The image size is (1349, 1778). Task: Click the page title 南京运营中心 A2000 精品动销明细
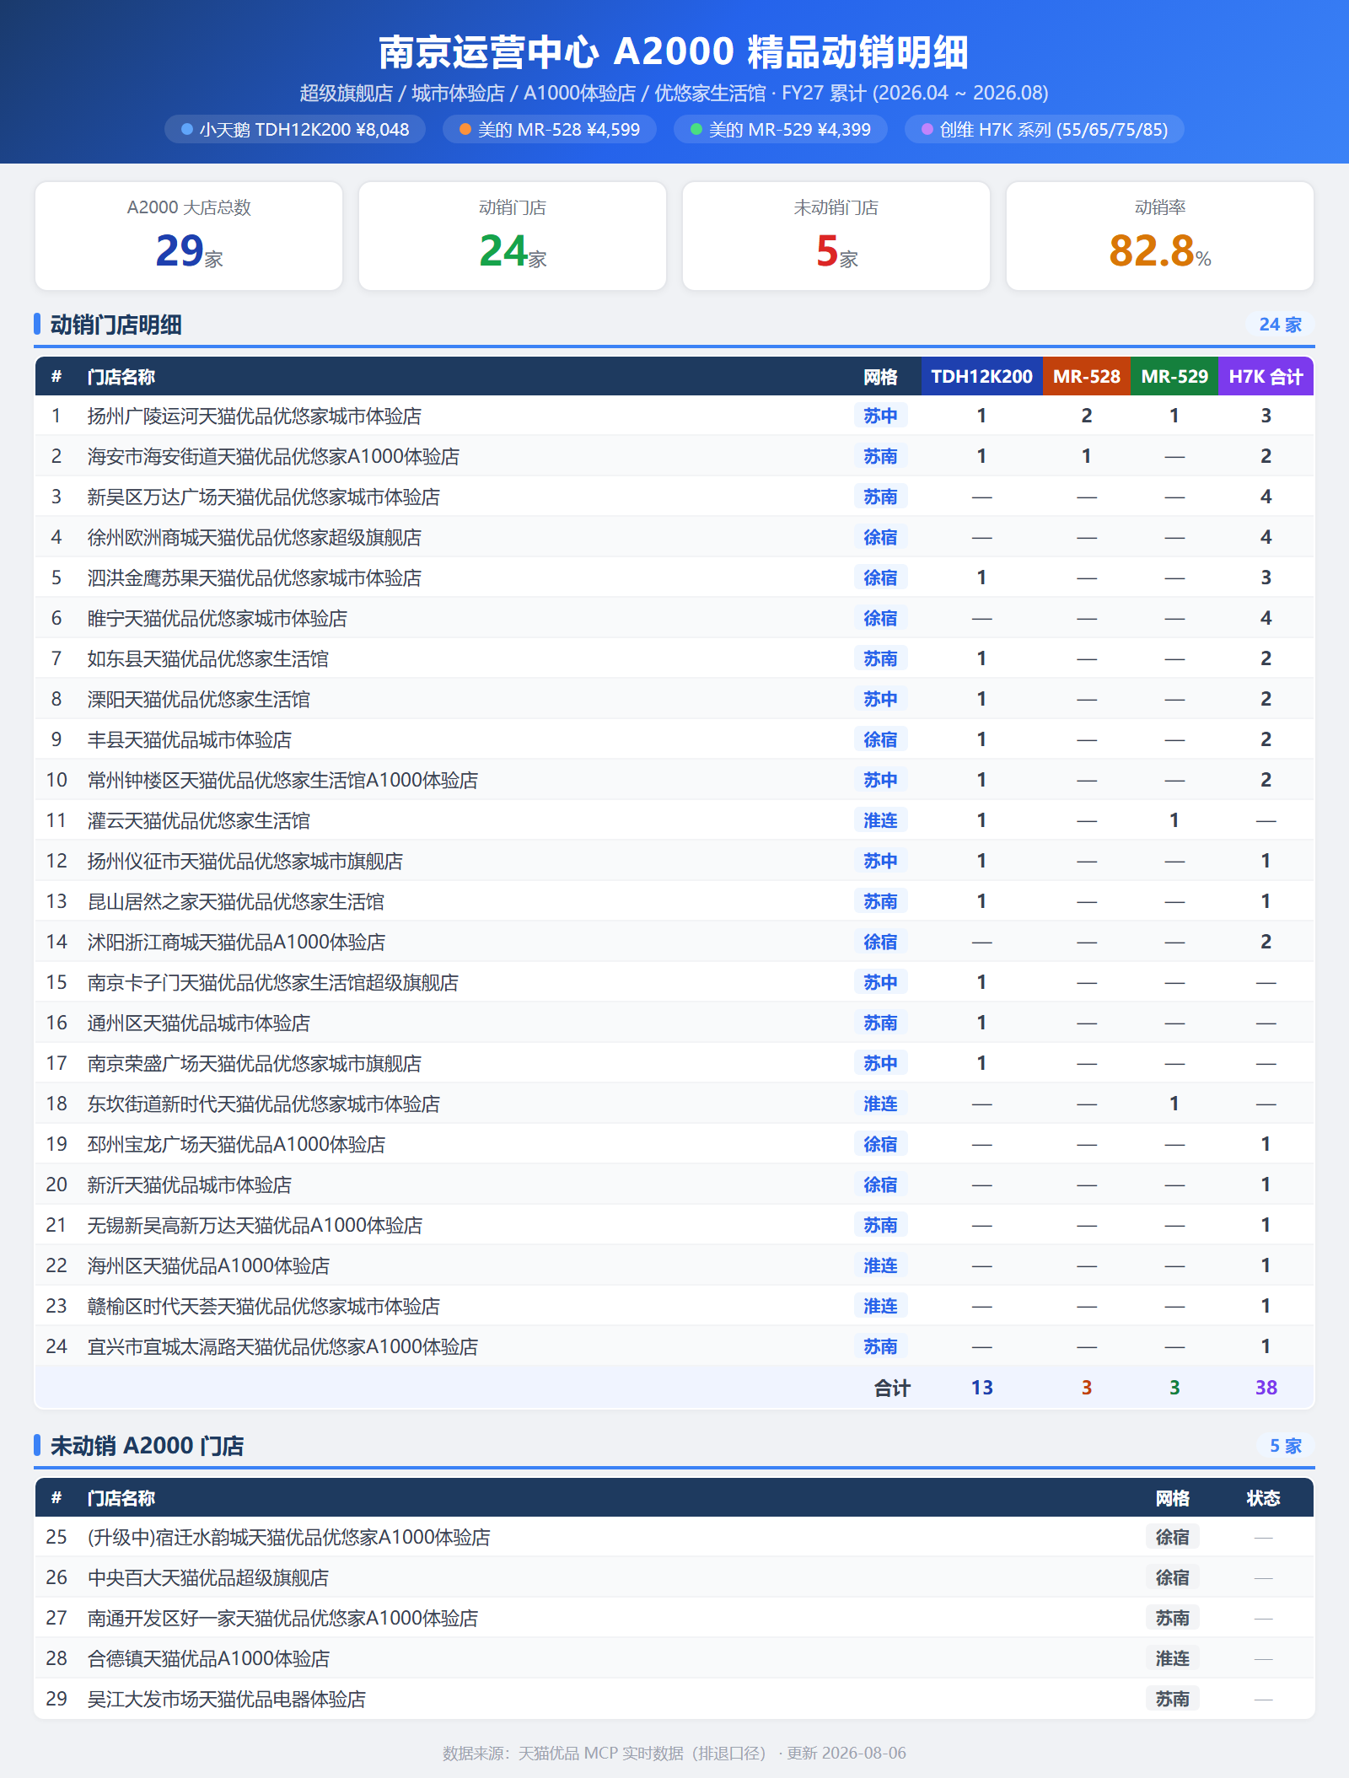tap(674, 52)
